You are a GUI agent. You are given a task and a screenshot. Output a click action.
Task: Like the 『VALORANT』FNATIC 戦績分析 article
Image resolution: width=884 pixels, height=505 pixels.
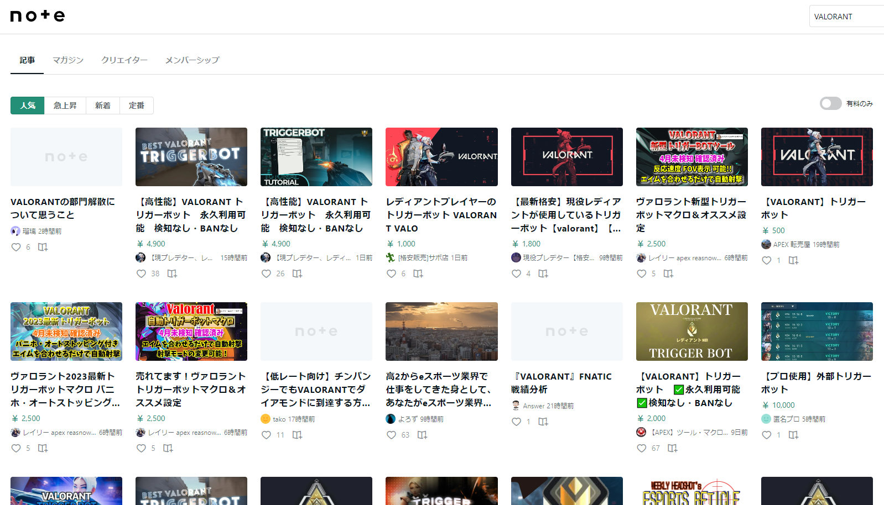click(x=516, y=422)
